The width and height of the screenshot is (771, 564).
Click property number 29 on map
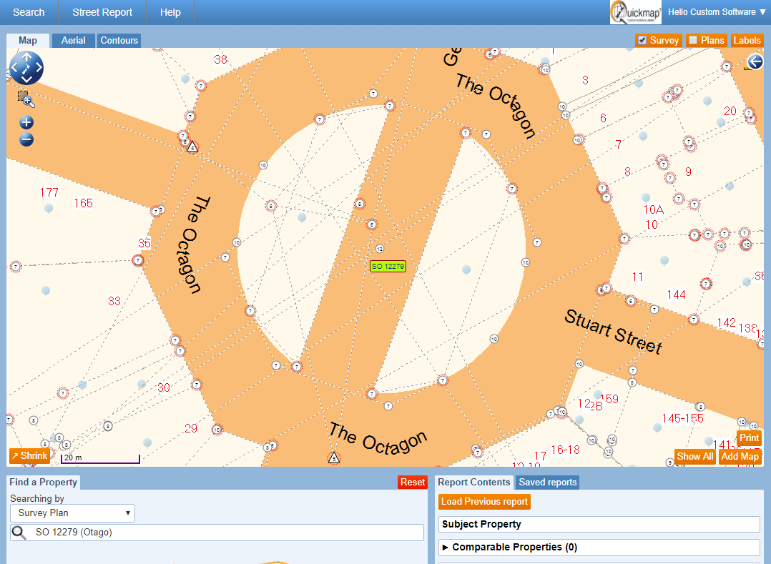point(191,428)
